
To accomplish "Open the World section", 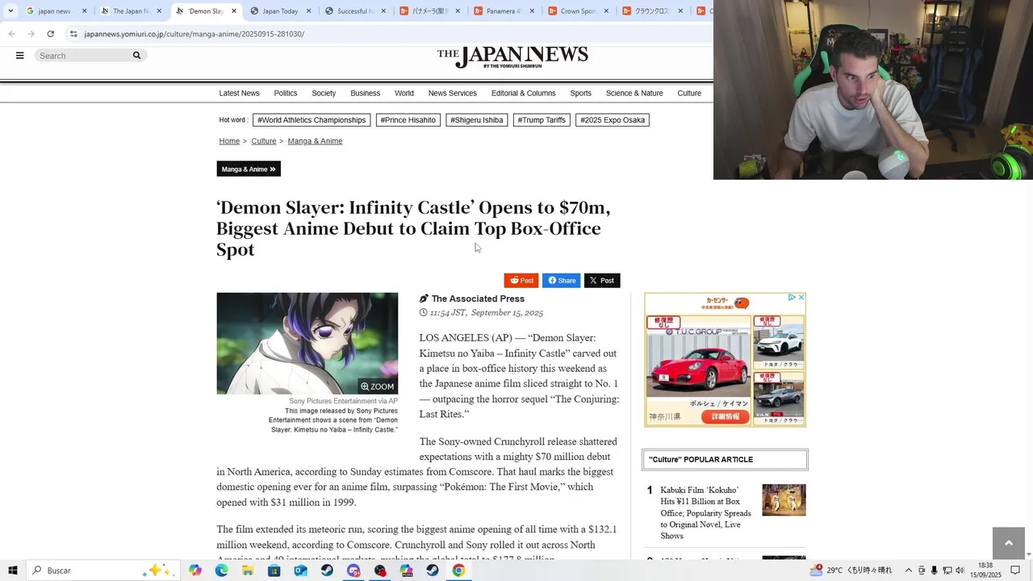I will 404,94.
